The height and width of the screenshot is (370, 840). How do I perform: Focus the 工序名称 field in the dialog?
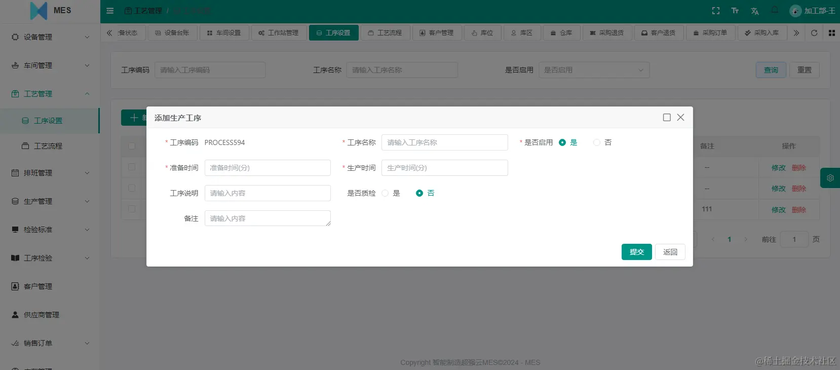pyautogui.click(x=445, y=142)
